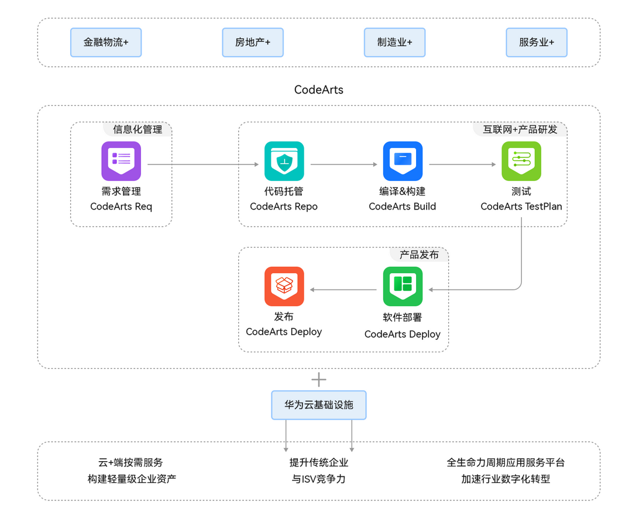Click the 提升传统企业 text
The width and height of the screenshot is (629, 522).
[x=319, y=463]
